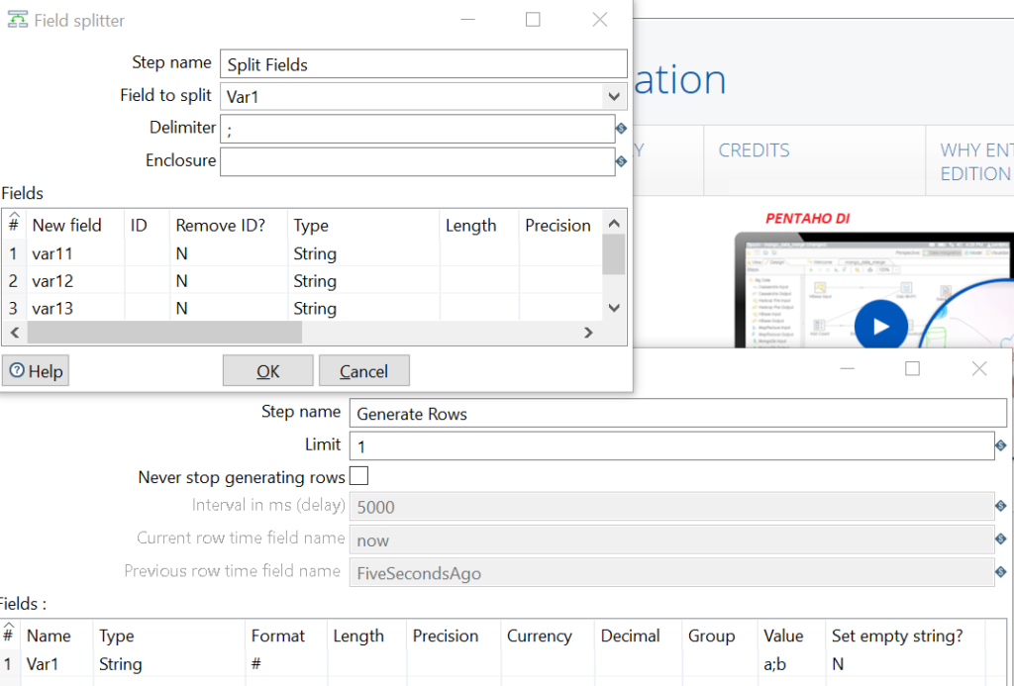Enable Never stop generating rows

pos(358,476)
